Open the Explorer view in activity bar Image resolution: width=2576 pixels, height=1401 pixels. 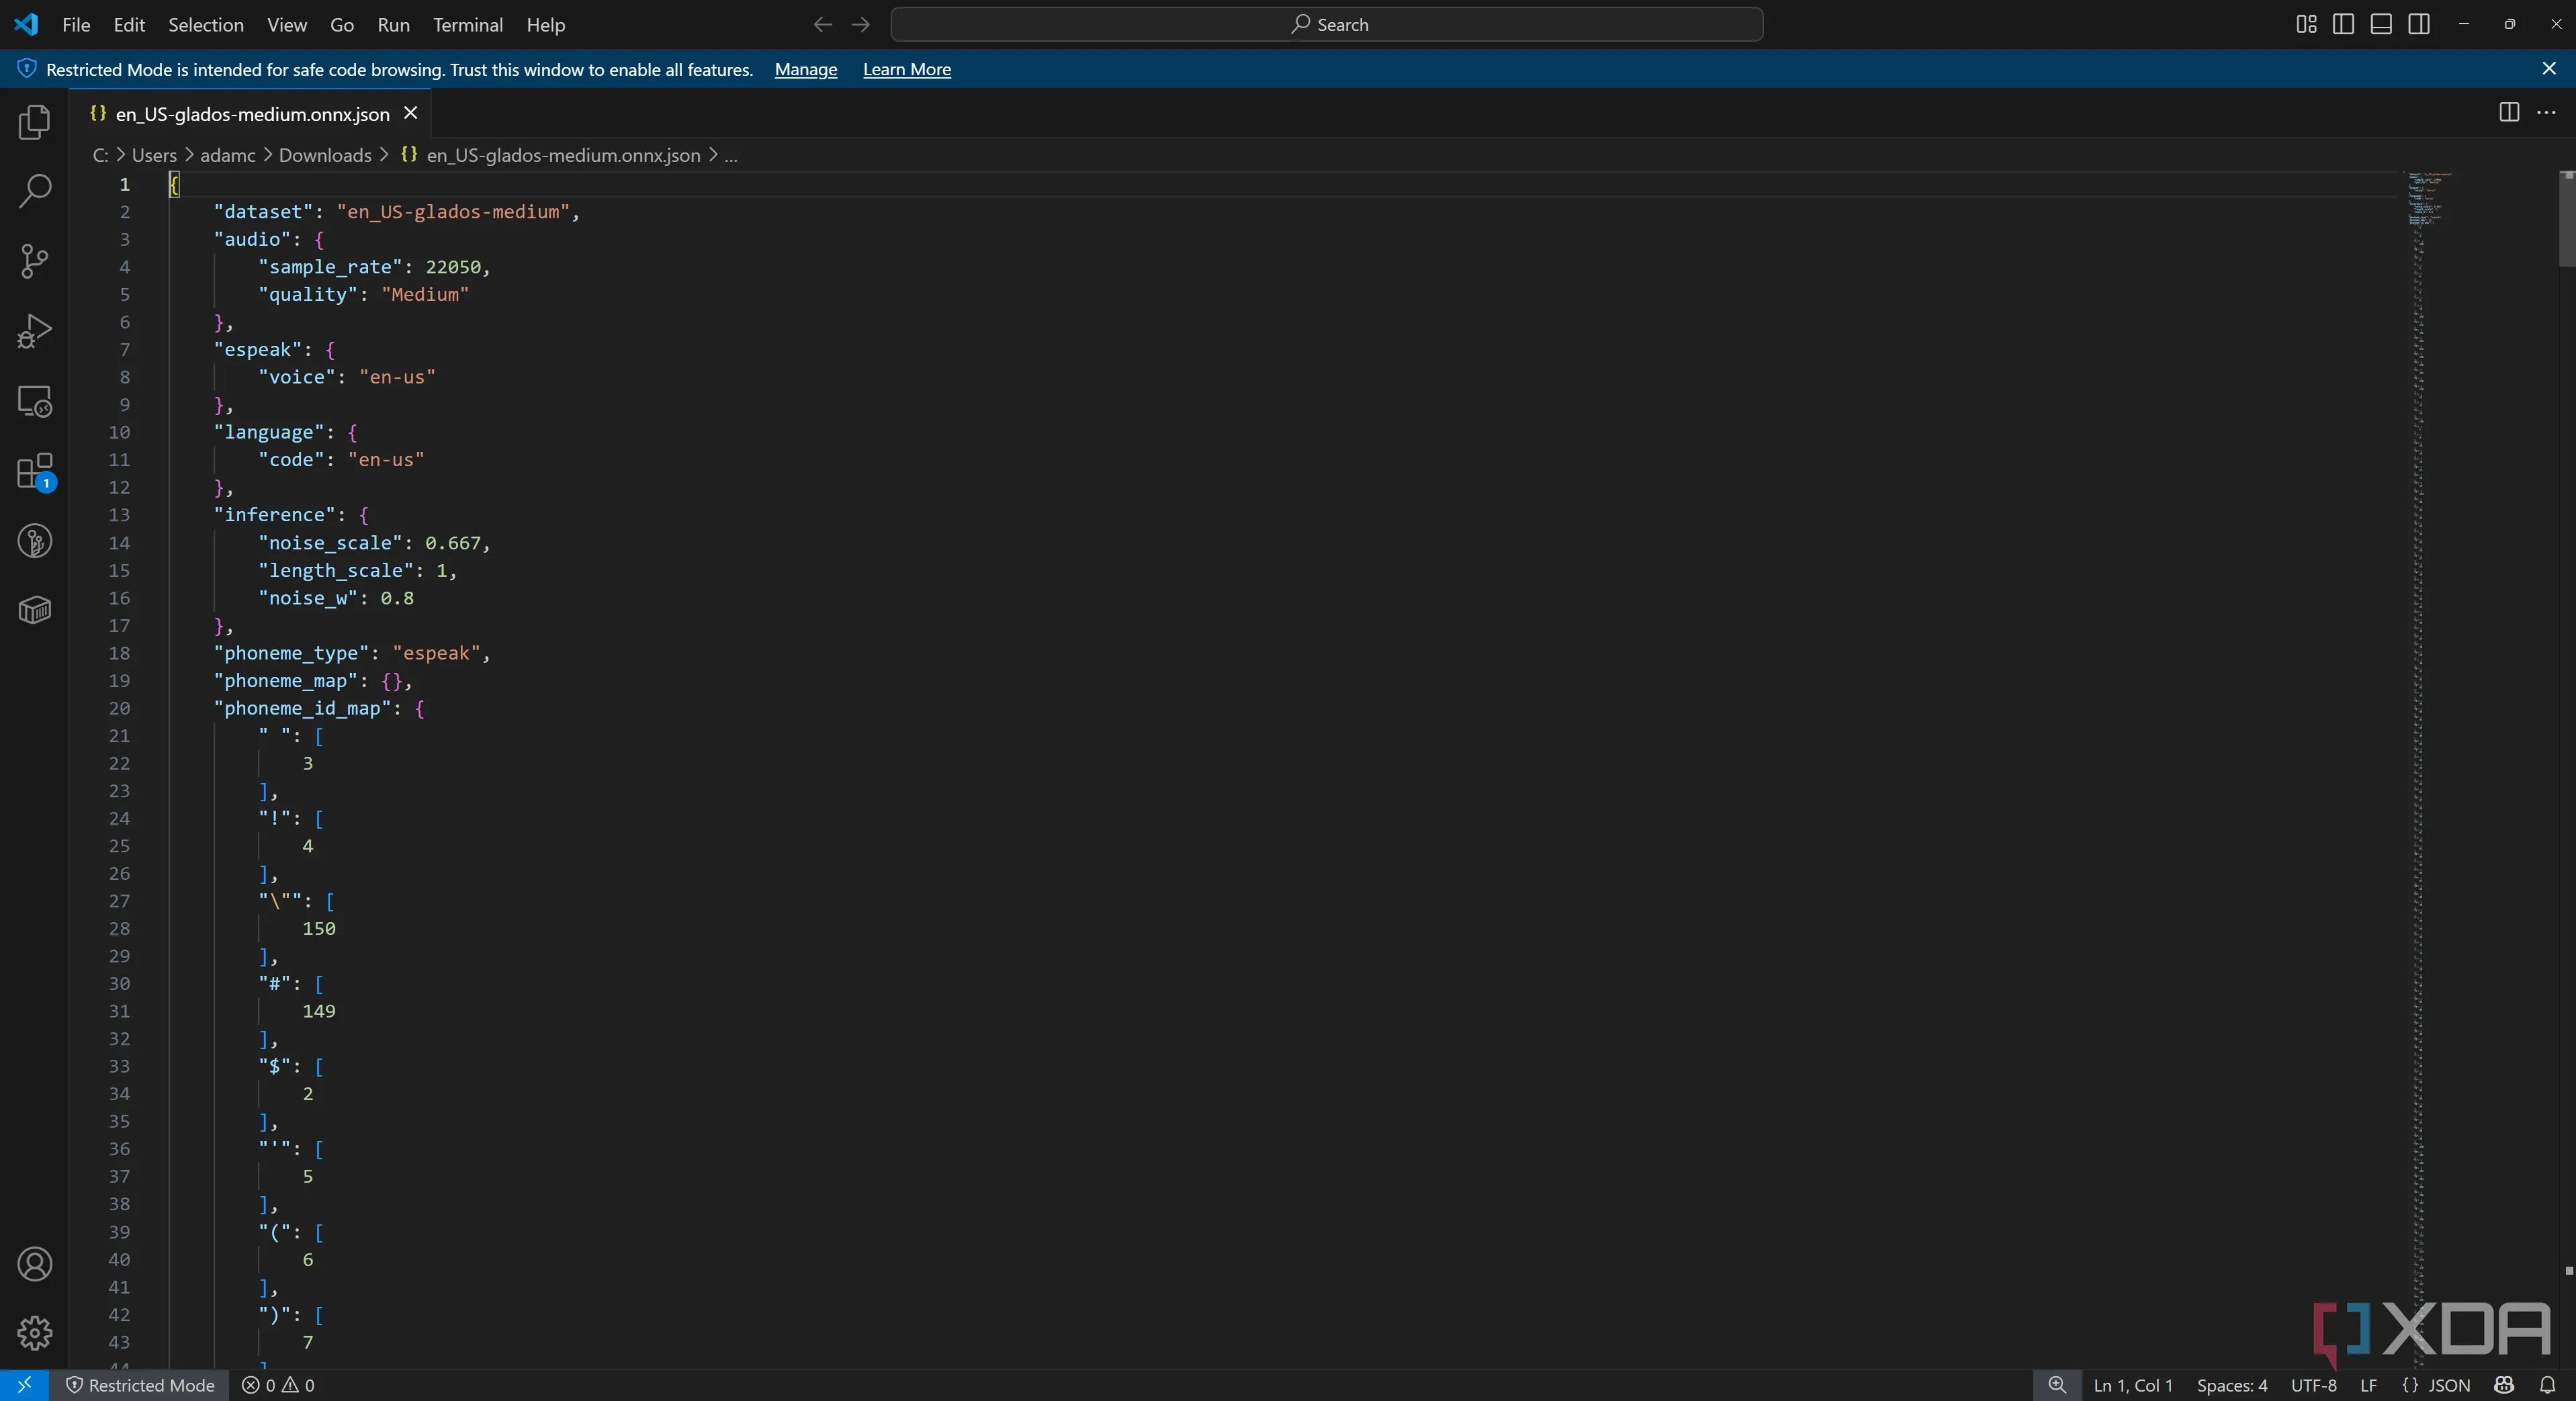(34, 122)
